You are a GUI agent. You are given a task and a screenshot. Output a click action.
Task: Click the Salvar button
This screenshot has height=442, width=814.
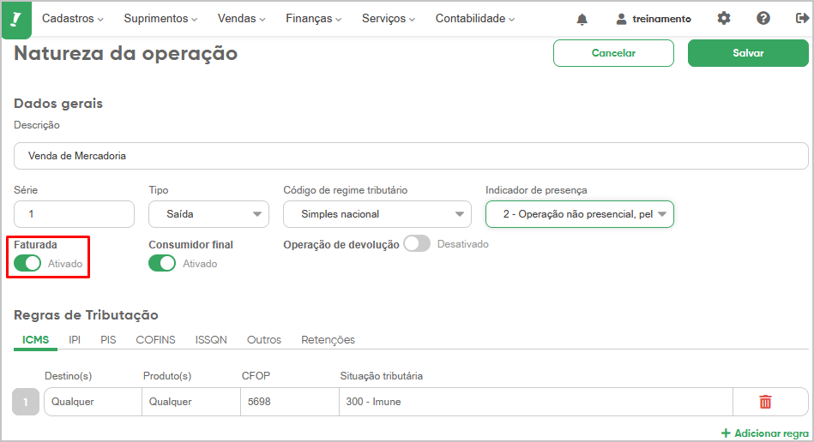(748, 53)
